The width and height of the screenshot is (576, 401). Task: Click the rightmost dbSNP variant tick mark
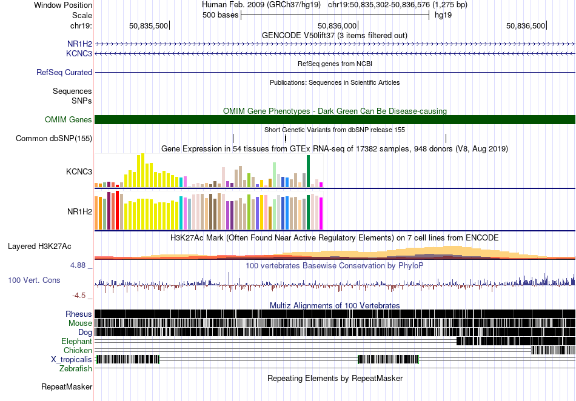pos(446,138)
